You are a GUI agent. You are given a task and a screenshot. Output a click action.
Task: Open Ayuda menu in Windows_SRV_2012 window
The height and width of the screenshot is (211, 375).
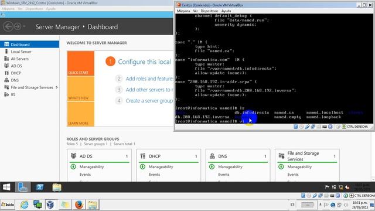(51, 9)
